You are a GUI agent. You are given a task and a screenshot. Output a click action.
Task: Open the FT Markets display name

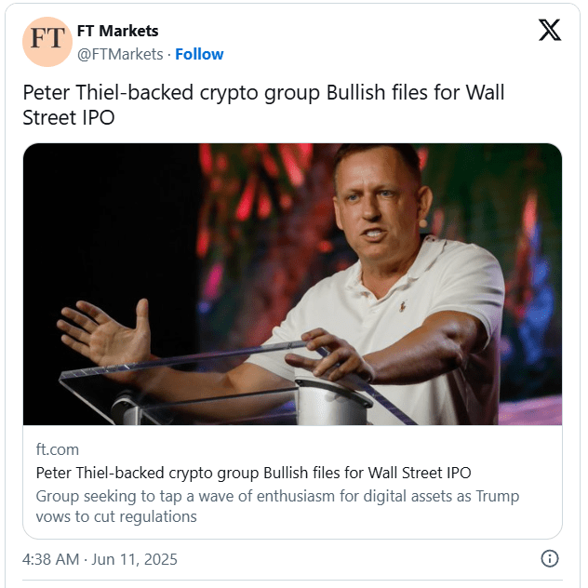pos(117,32)
